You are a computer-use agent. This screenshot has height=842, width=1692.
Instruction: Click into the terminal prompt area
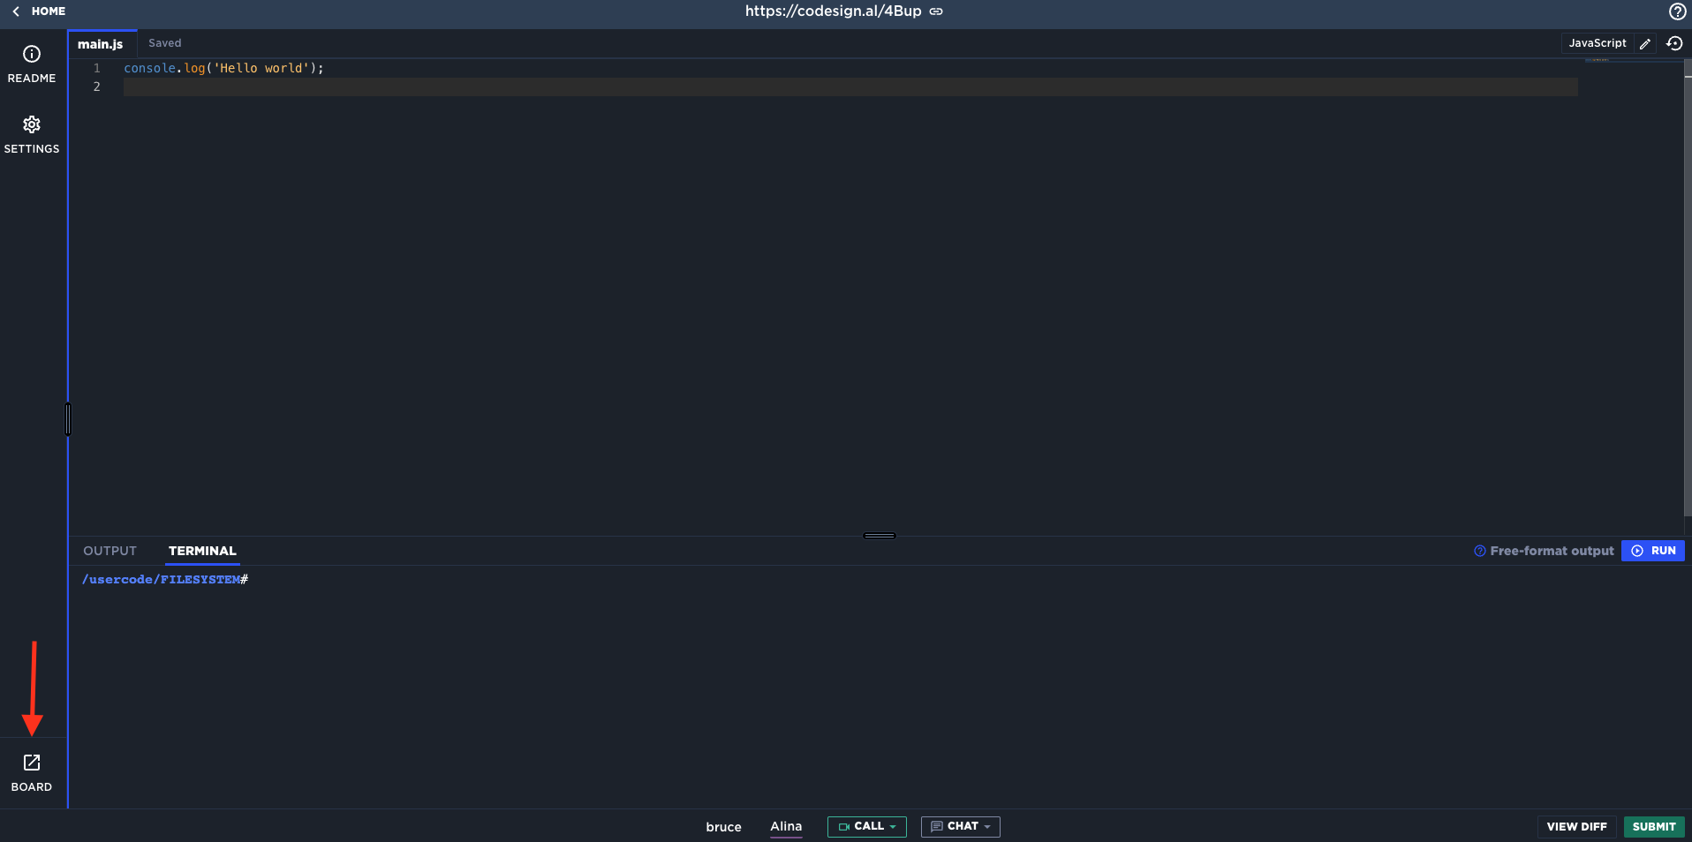[530, 618]
